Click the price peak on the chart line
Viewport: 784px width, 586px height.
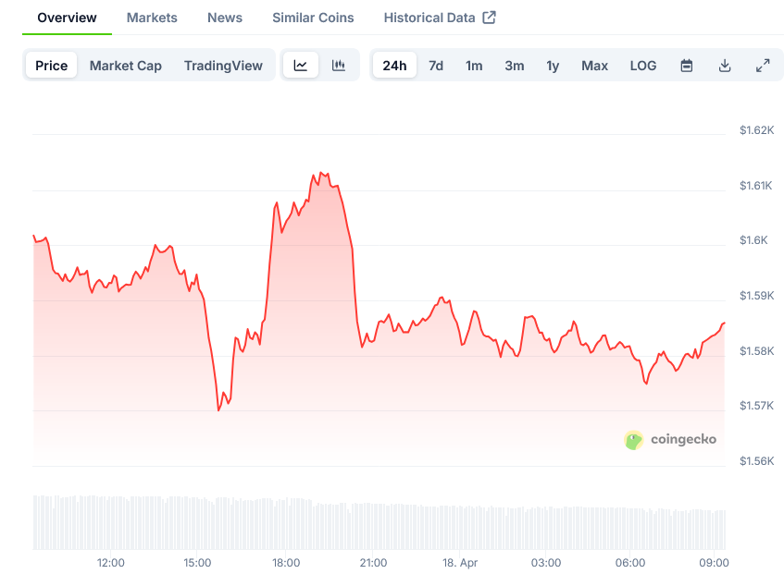coord(320,172)
